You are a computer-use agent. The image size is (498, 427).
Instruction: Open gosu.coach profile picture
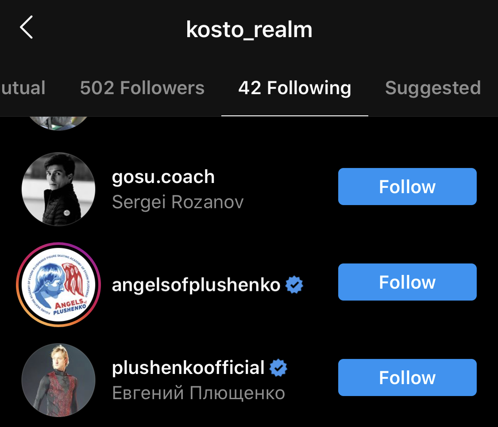click(x=58, y=189)
